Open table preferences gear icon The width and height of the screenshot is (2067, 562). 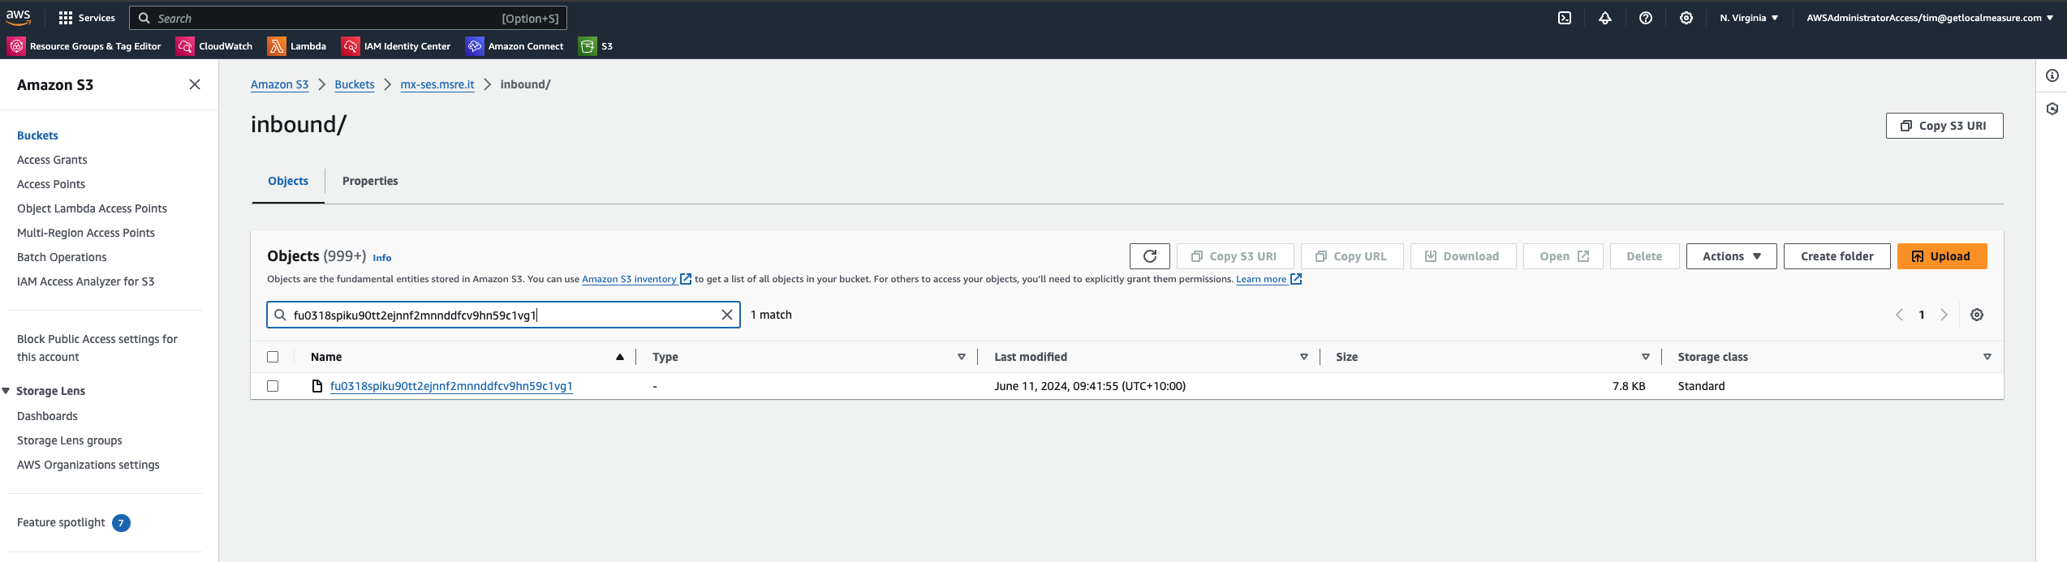[1977, 315]
